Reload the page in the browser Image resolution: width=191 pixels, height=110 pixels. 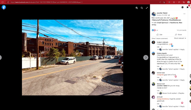tap(2, 2)
